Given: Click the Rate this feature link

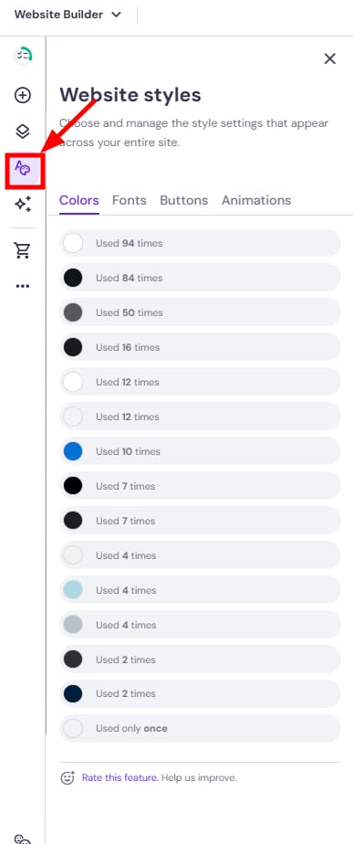Looking at the screenshot, I should tap(119, 778).
